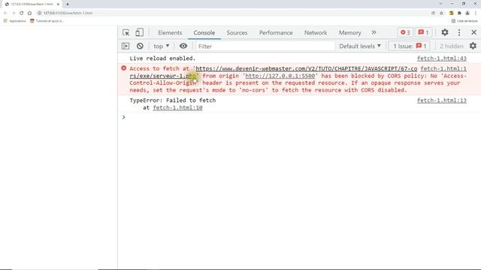Click the yellow extension icon in toolbar
Viewport: 481px width, 270px height.
pyautogui.click(x=451, y=13)
